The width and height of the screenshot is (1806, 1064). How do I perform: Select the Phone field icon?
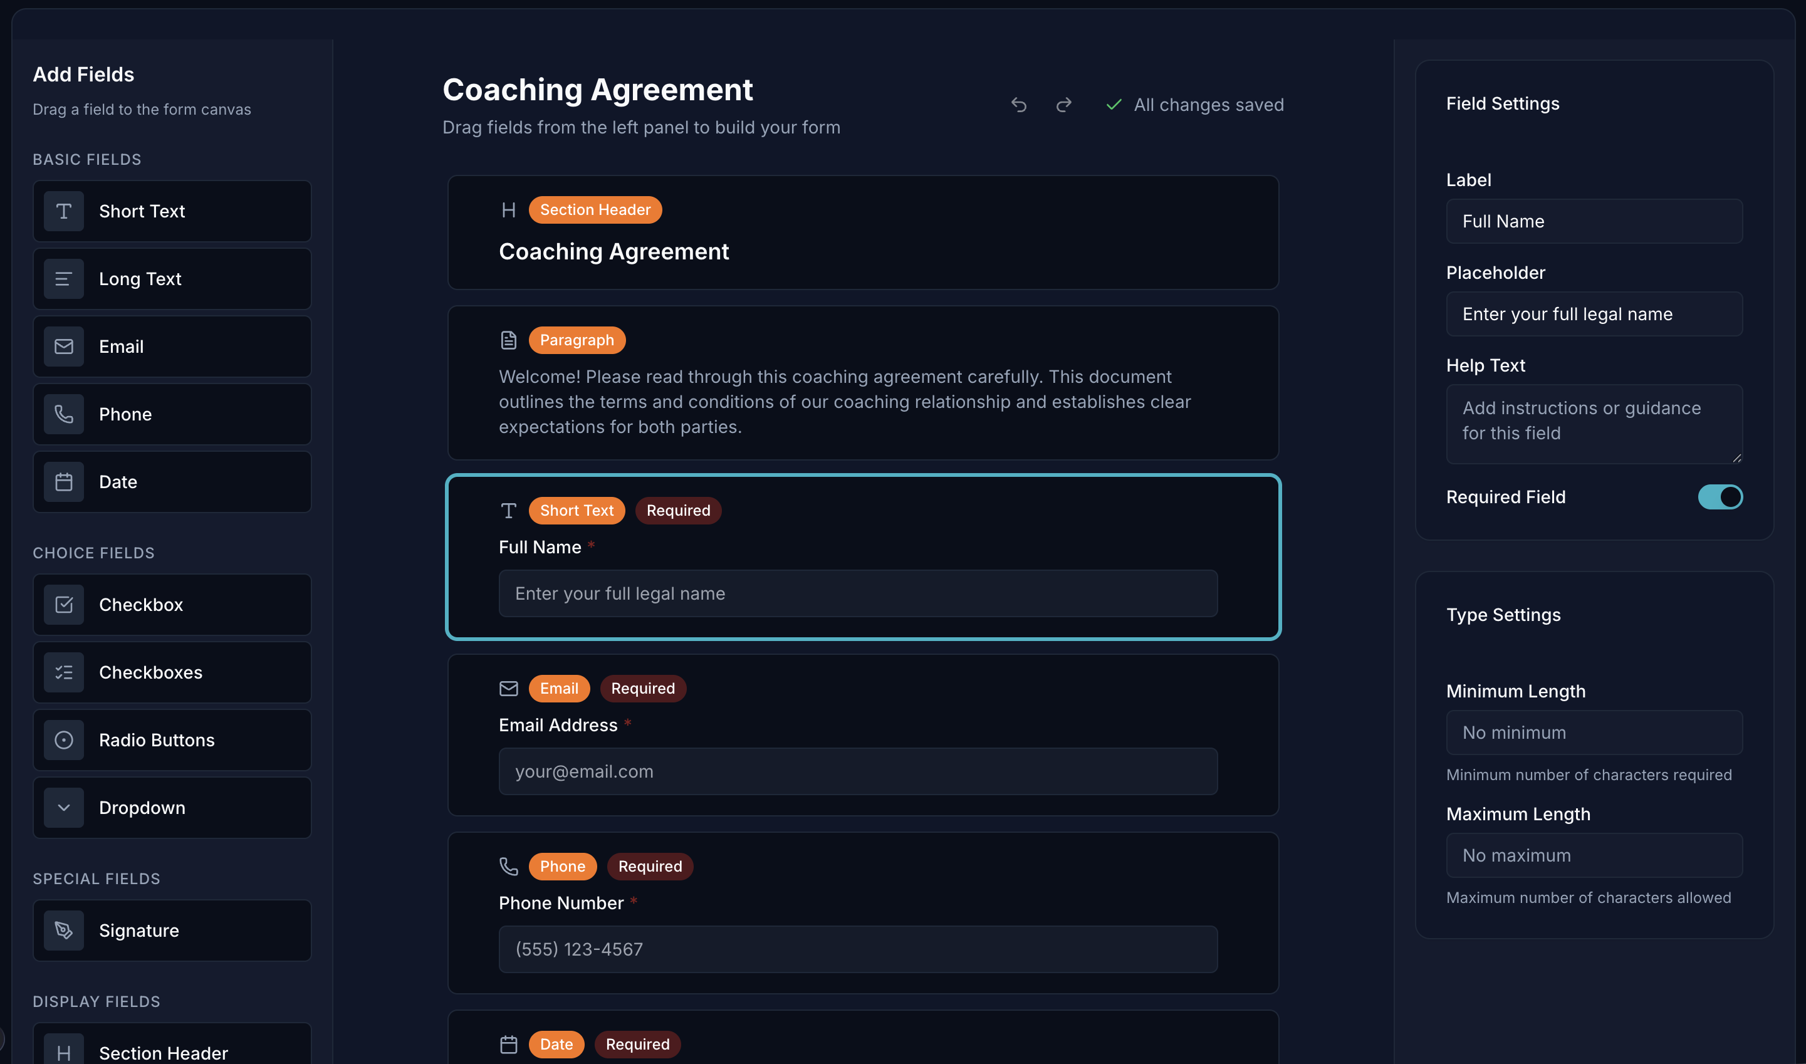point(63,414)
